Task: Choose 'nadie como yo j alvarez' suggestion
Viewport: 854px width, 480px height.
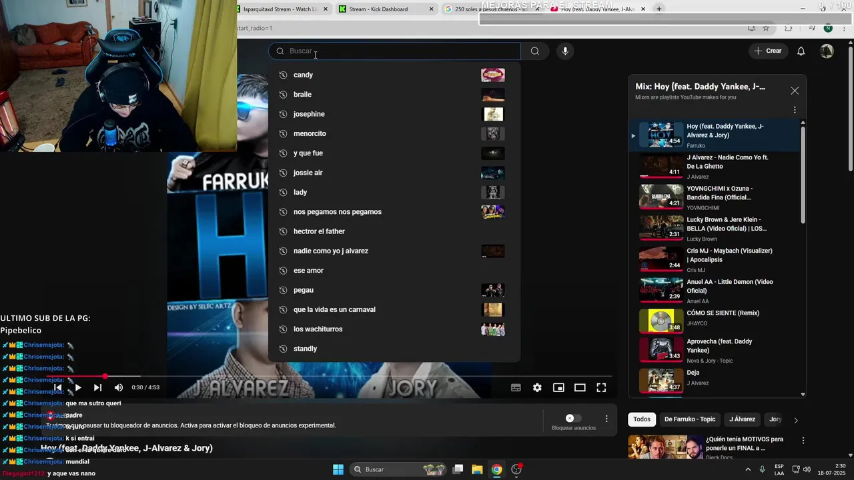Action: pyautogui.click(x=394, y=251)
